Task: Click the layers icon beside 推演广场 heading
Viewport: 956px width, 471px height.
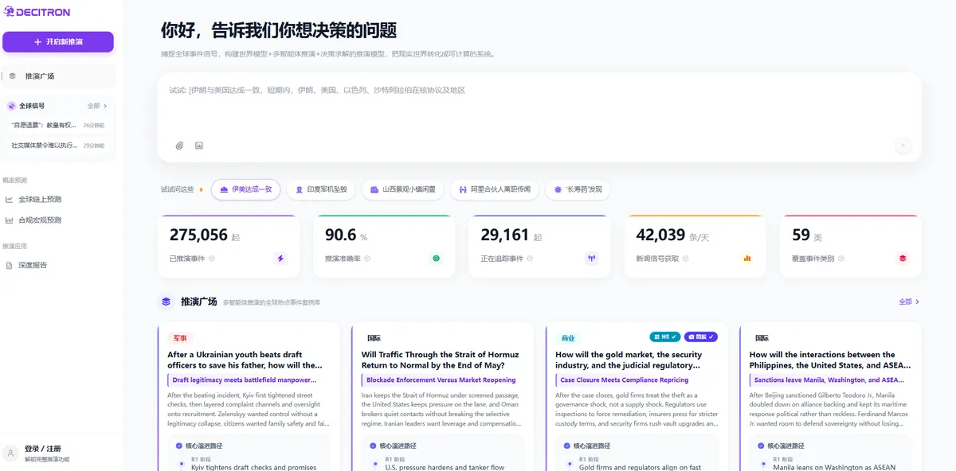Action: [167, 302]
